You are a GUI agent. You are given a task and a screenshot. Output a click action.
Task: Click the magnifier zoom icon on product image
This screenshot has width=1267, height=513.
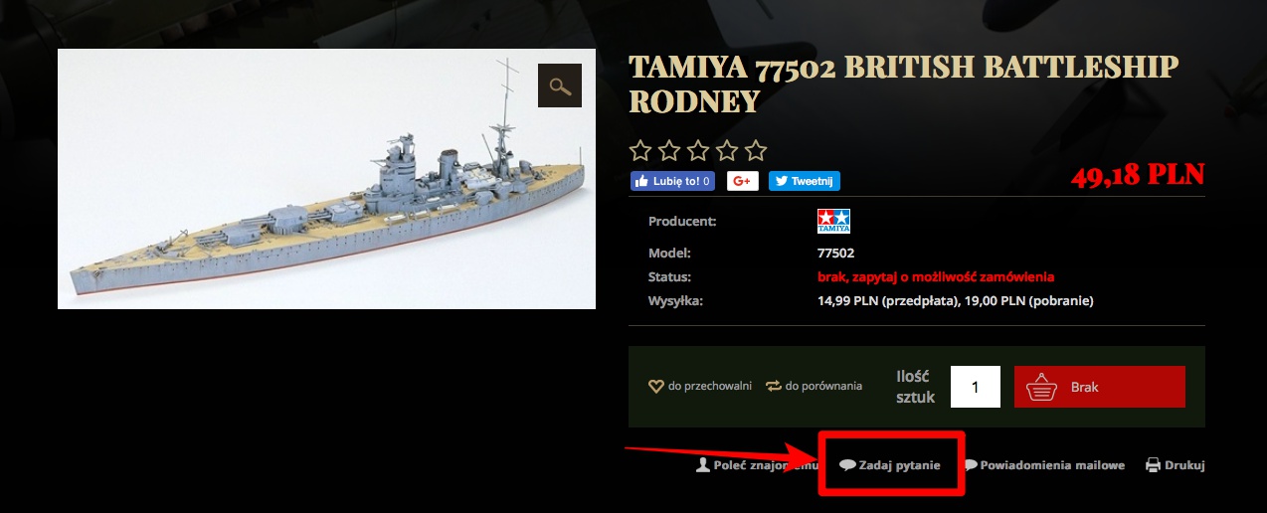pyautogui.click(x=559, y=85)
